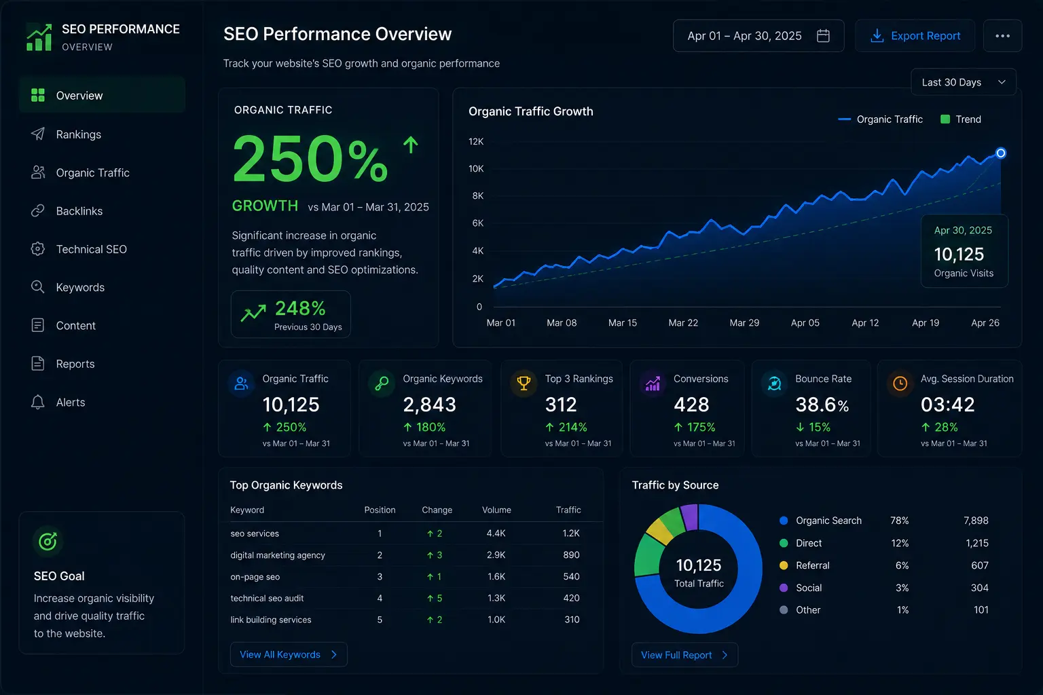This screenshot has width=1043, height=695.
Task: Click the Avg. Session Duration clock icon
Action: coord(900,383)
